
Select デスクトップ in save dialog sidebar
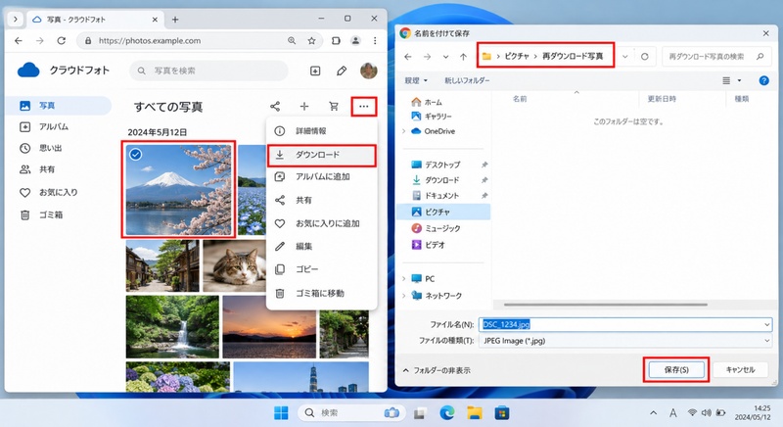pyautogui.click(x=443, y=165)
